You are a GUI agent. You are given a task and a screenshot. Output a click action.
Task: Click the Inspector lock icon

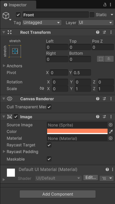105,5
